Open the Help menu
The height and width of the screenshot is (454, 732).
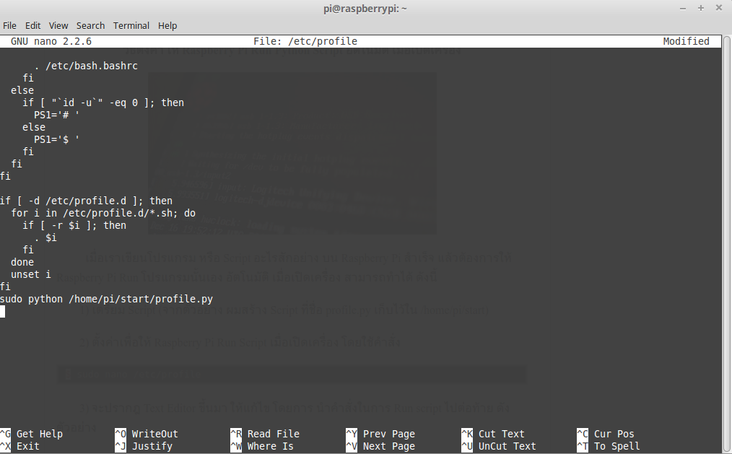[167, 25]
